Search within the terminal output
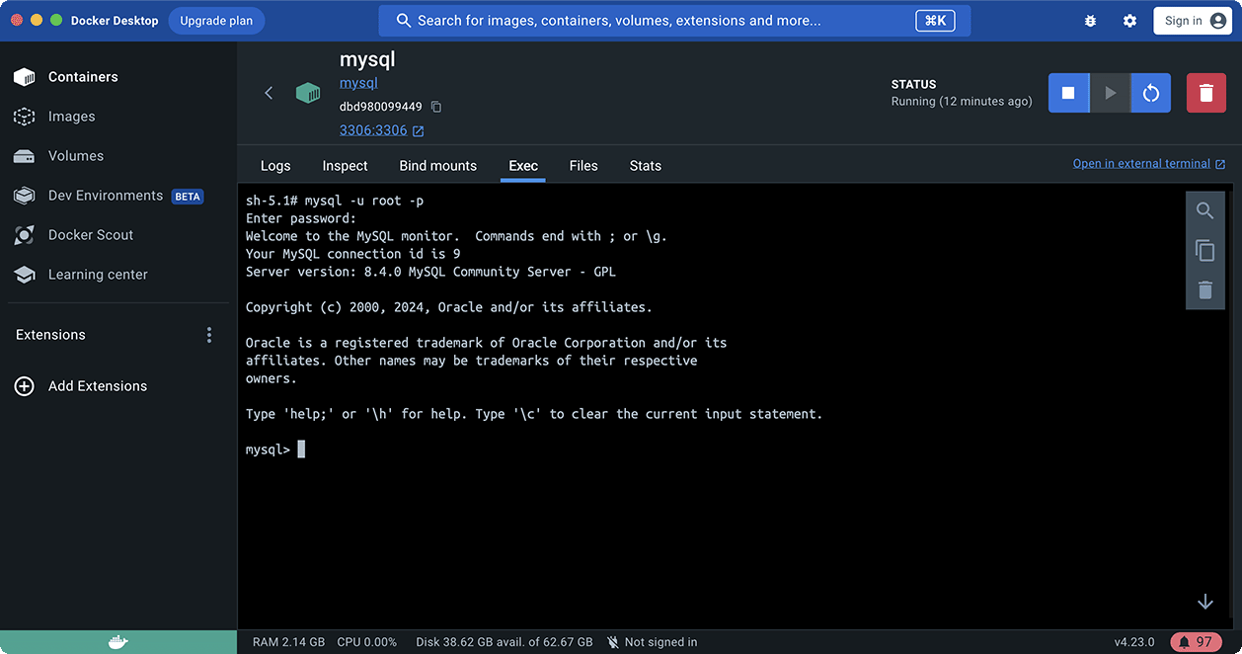 pyautogui.click(x=1204, y=209)
